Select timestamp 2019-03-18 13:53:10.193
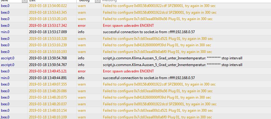 48,52
